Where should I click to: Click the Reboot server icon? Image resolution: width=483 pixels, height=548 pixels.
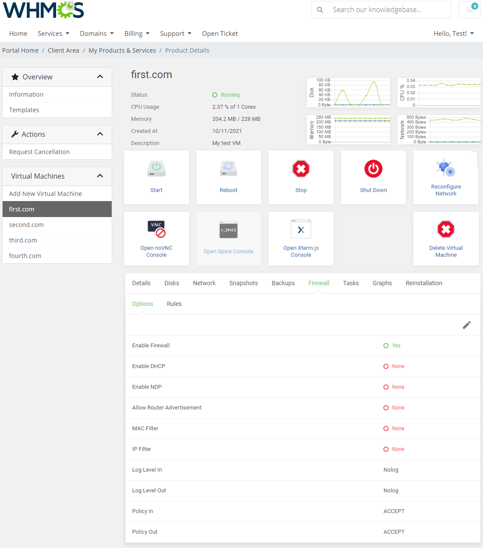(x=229, y=169)
